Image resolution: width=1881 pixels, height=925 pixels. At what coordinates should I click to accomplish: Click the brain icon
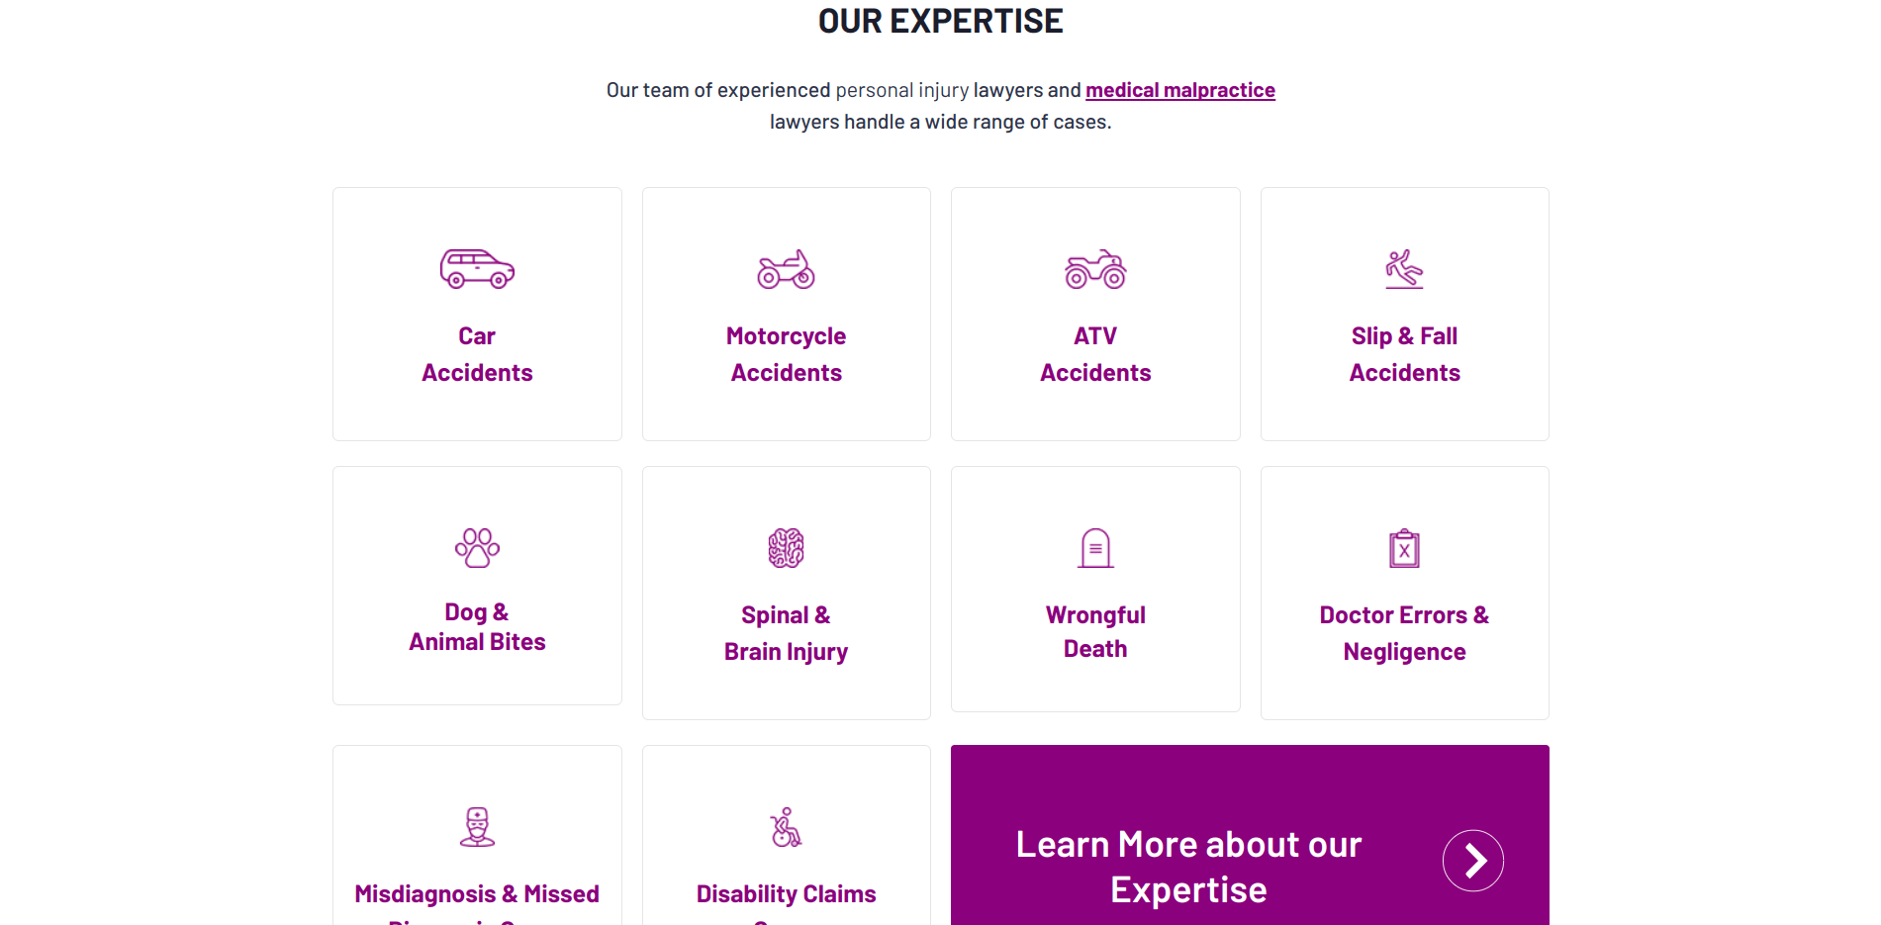coord(786,548)
